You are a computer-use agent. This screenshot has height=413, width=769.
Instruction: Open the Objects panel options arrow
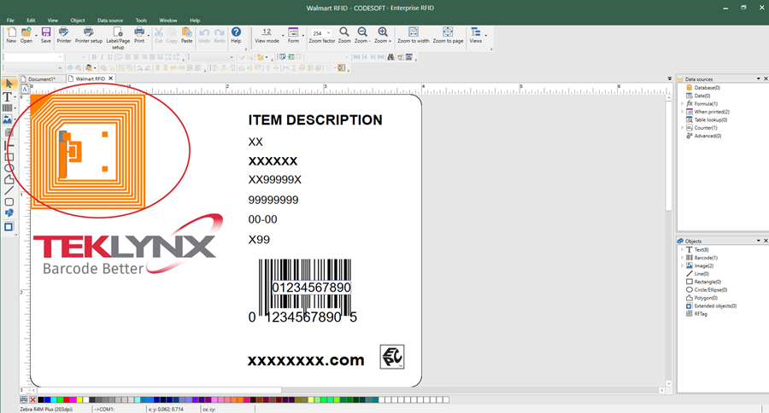tap(758, 241)
